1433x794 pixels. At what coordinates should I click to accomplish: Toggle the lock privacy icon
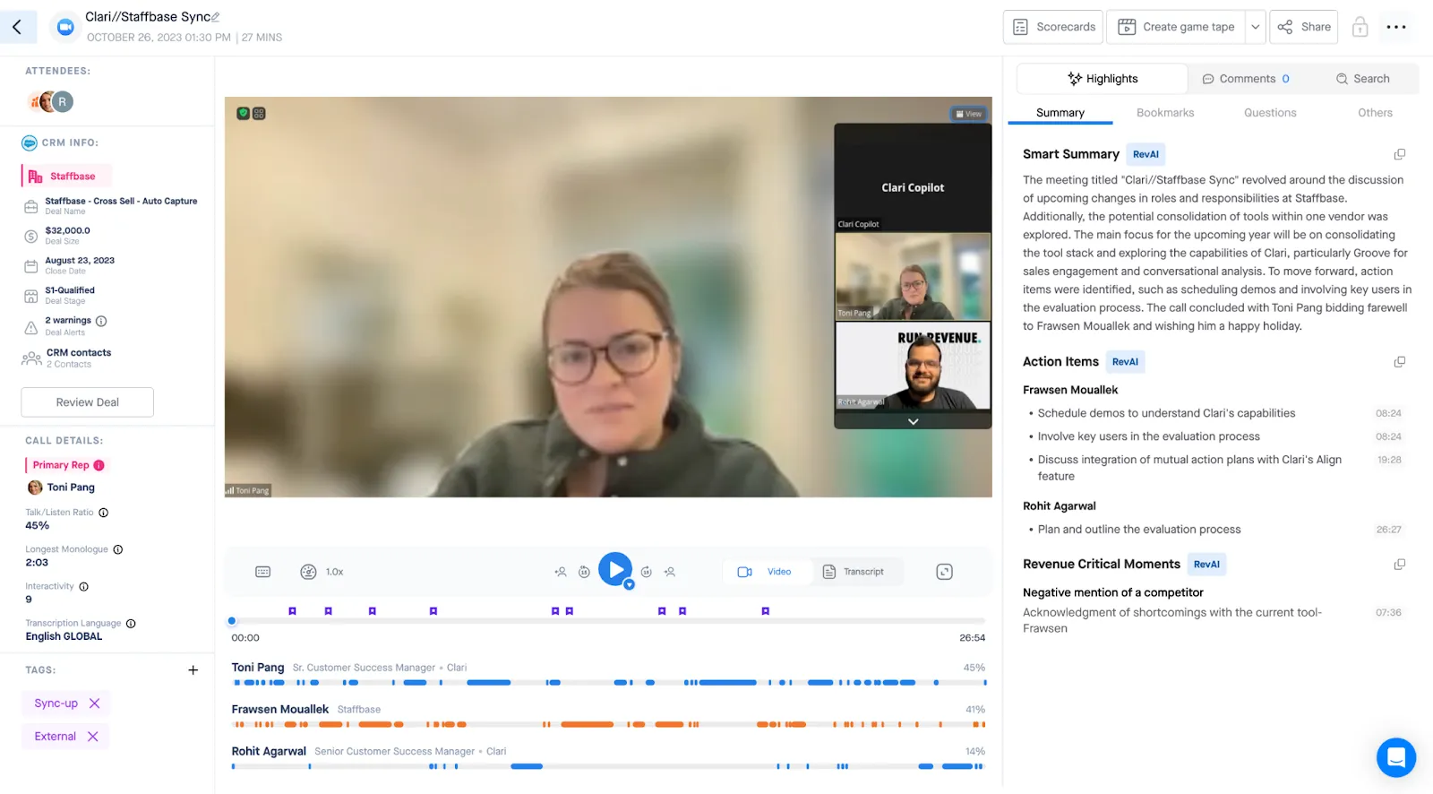coord(1360,27)
